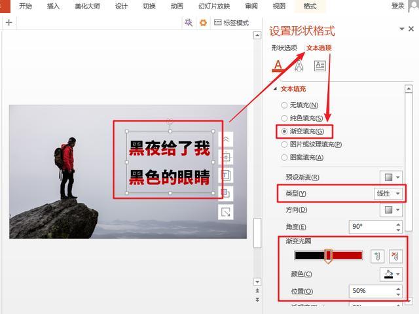Select text fill and outline icon
Viewport: 419px width, 314px height.
click(278, 65)
